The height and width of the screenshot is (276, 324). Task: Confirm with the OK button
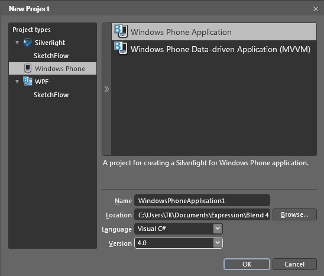coord(247,264)
